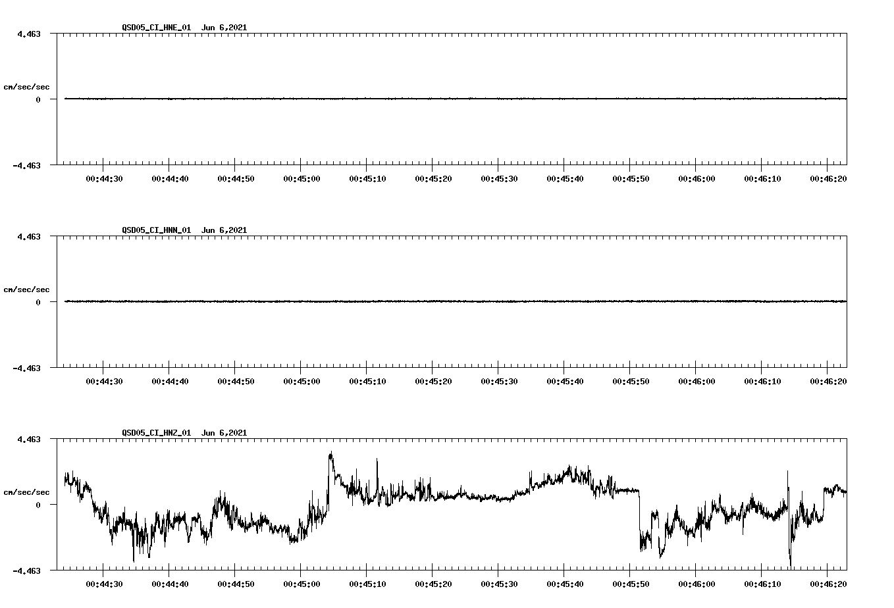The image size is (894, 608).
Task: Click the 00:44:30 time label under HNE plot
Action: coord(104,179)
